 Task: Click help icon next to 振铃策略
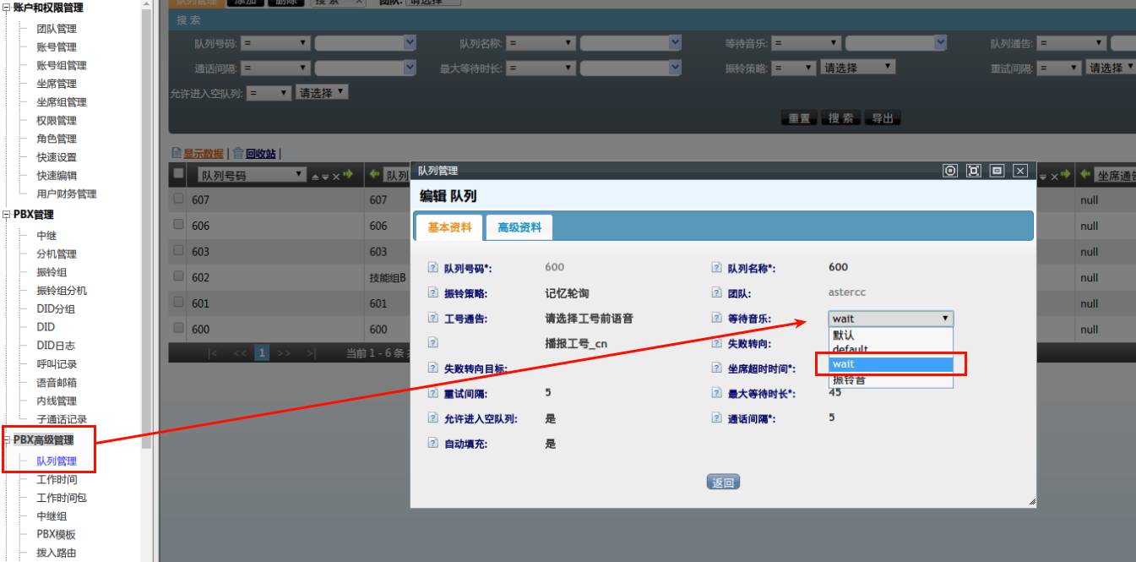click(x=433, y=293)
